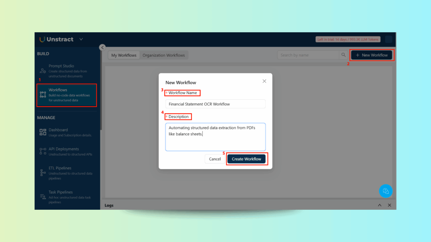431x242 pixels.
Task: Expand the dropdown next to Unstract
Action: [81, 39]
